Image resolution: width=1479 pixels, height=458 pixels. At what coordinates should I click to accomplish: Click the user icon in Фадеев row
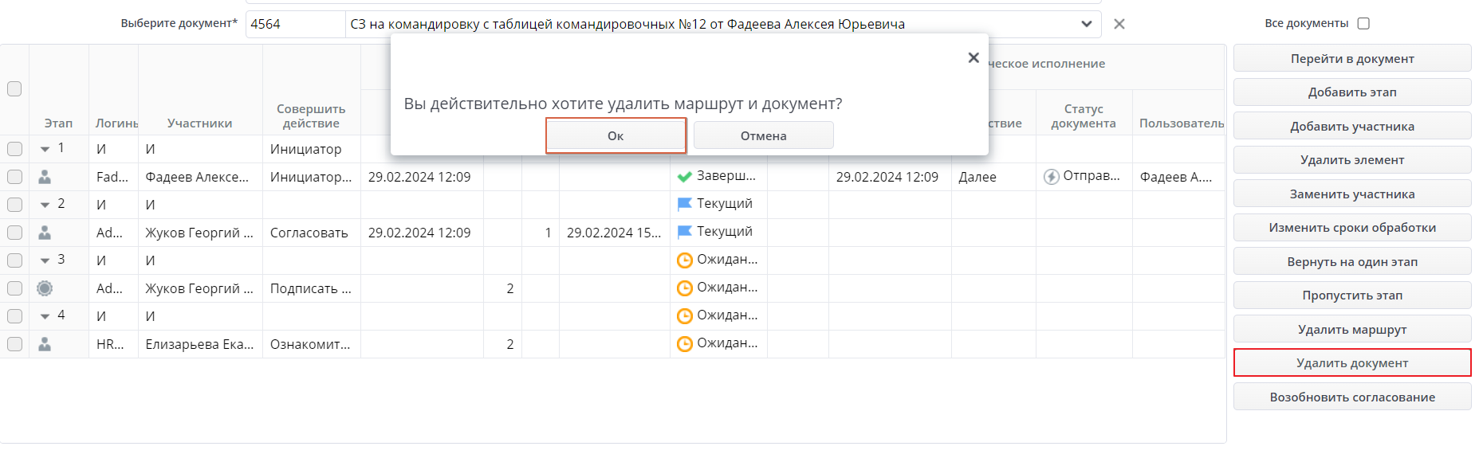[x=45, y=177]
